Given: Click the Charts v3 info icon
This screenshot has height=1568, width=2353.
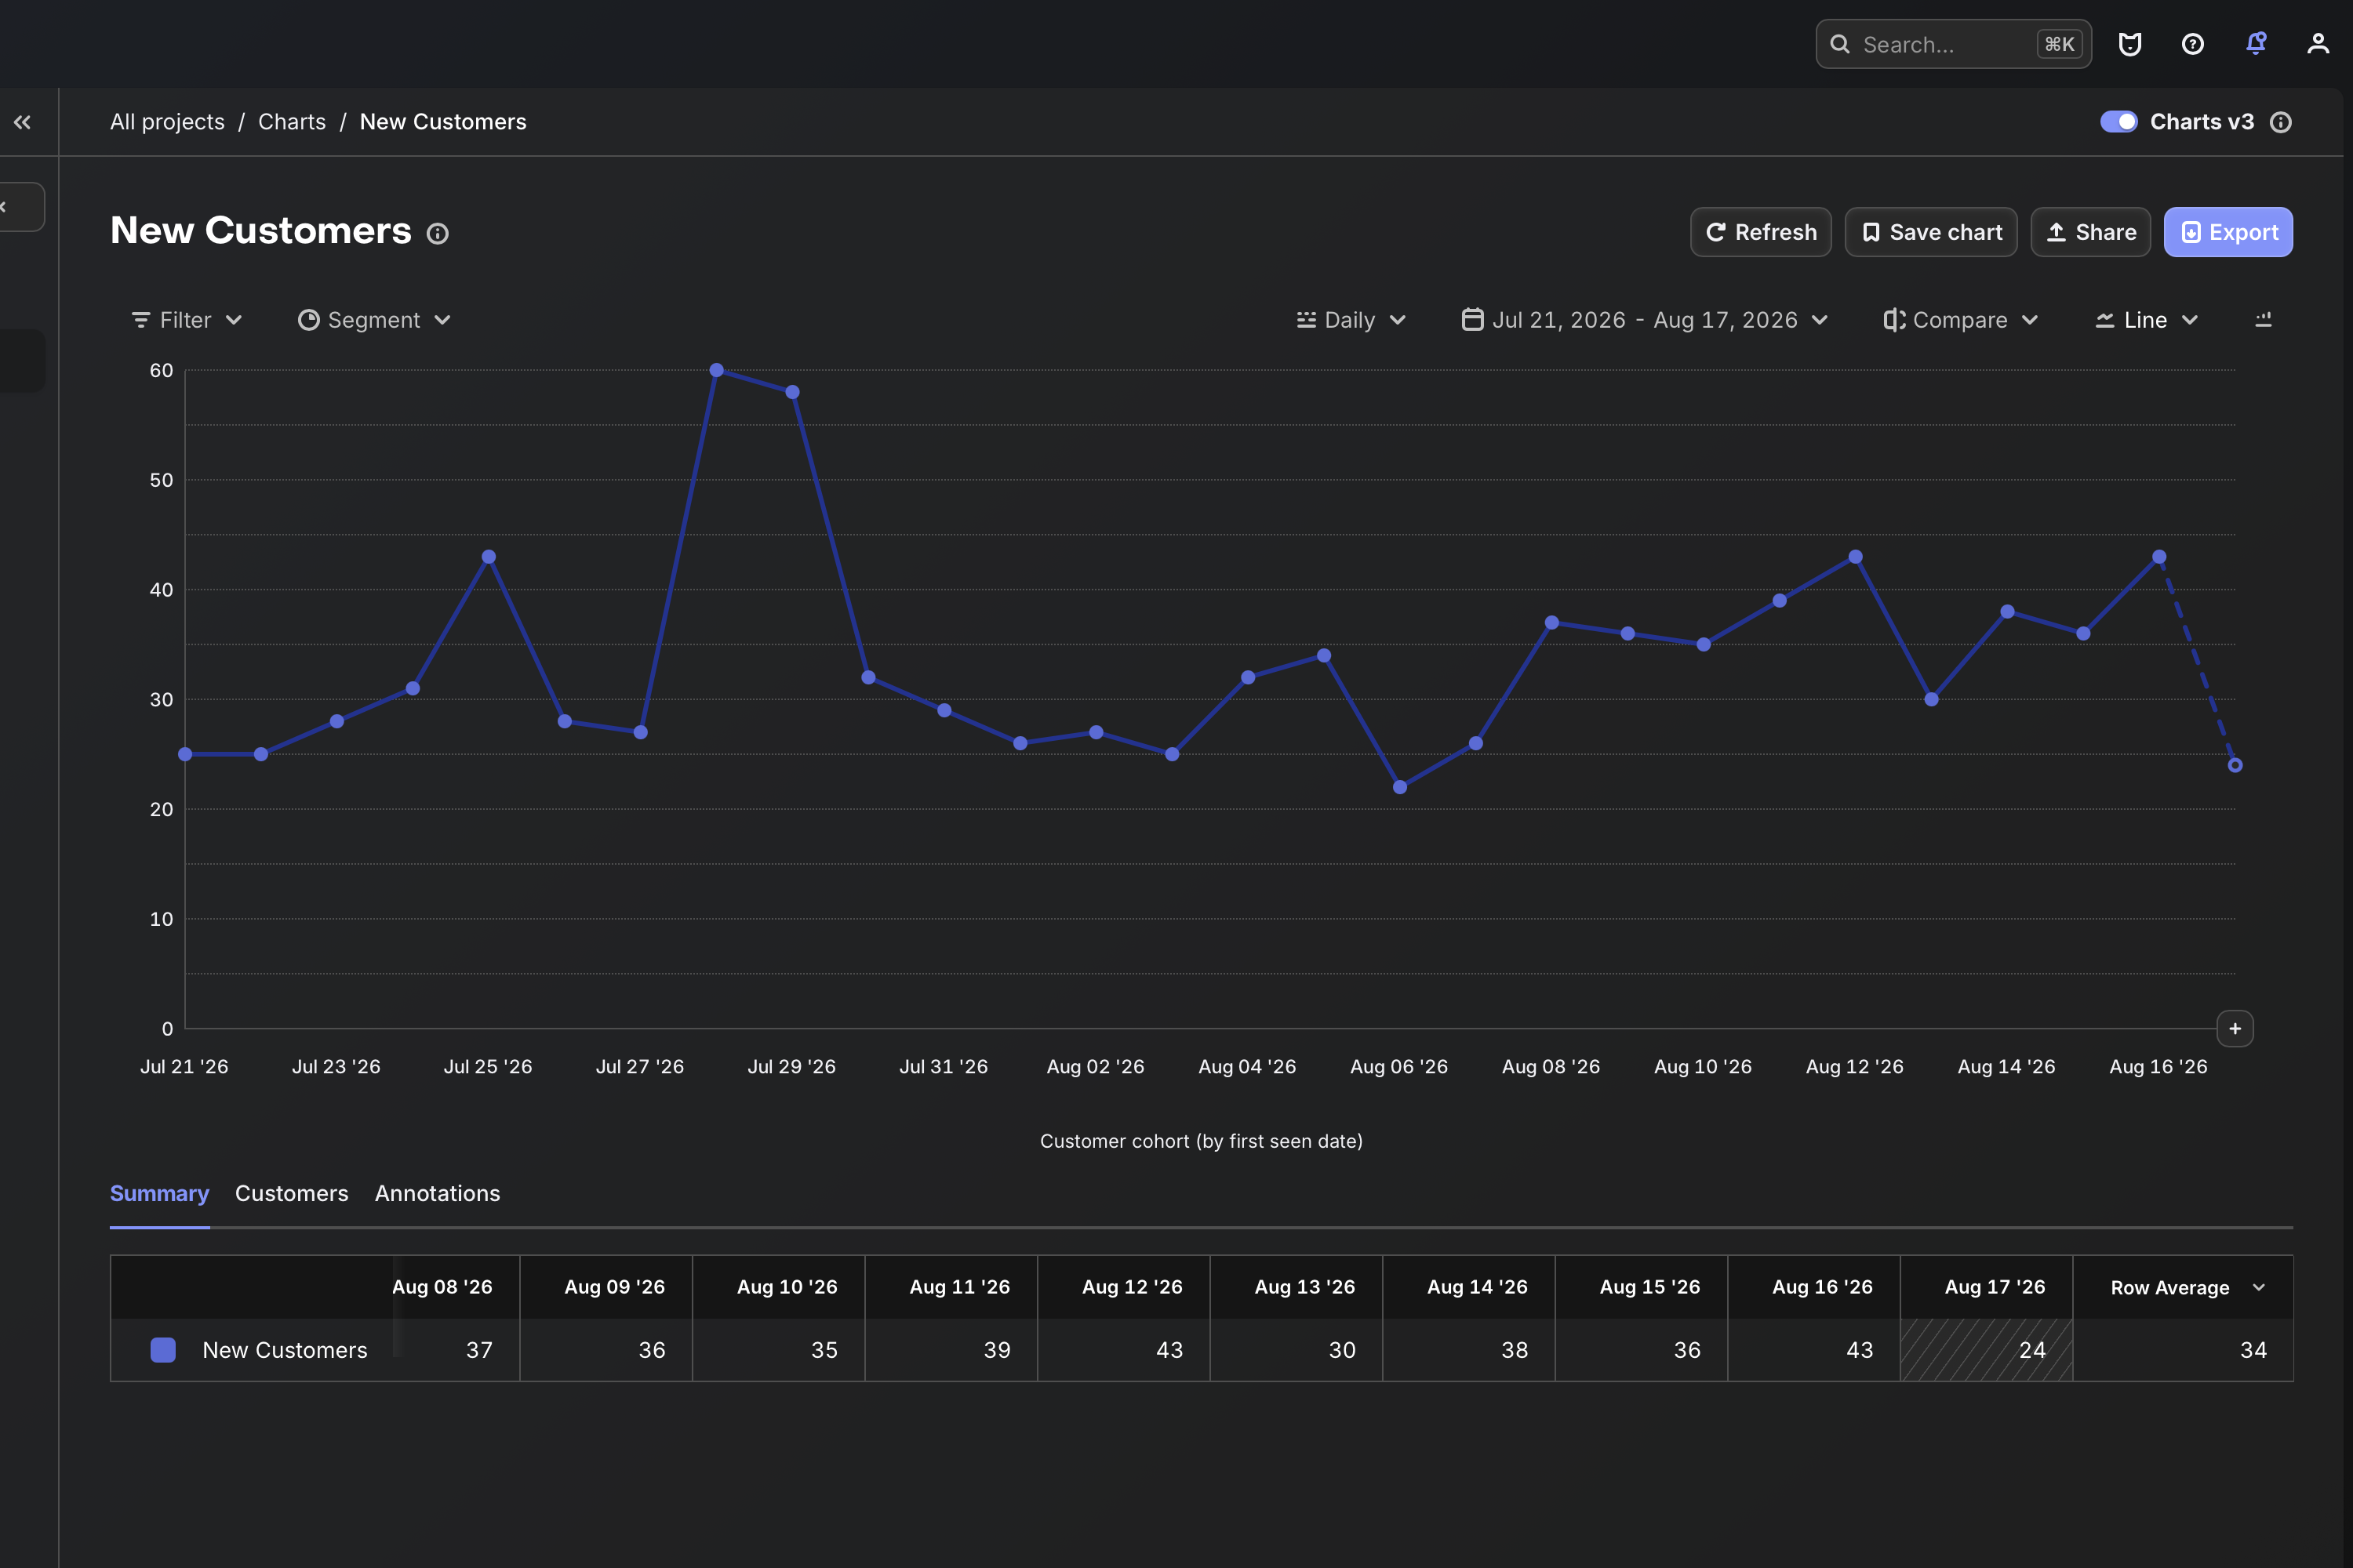Looking at the screenshot, I should [x=2280, y=122].
